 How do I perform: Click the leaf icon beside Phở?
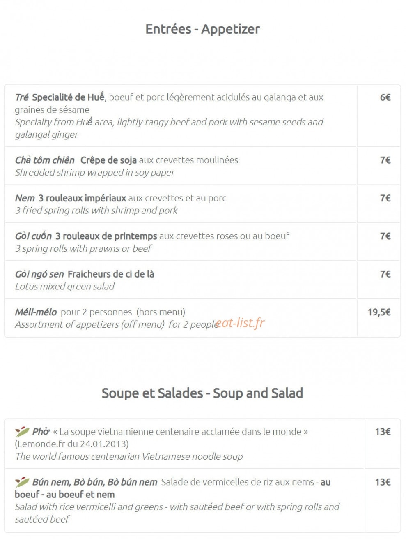(x=22, y=431)
